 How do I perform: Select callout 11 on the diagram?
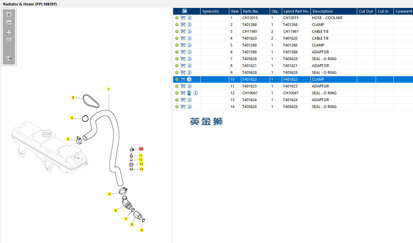point(141,156)
